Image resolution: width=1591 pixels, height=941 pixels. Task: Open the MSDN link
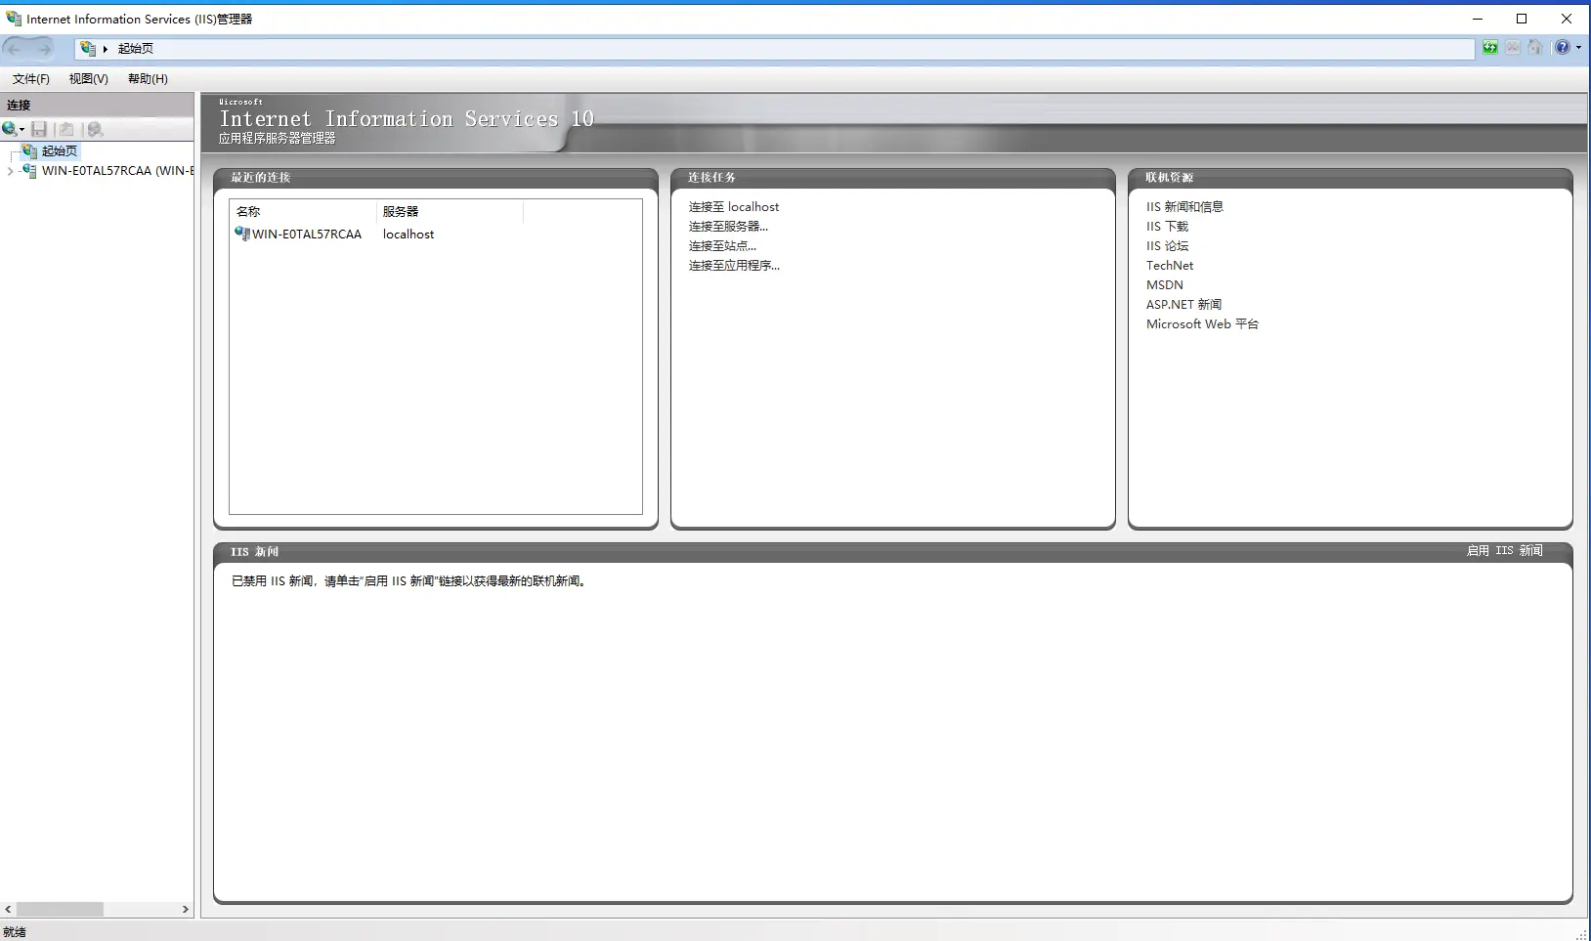point(1164,284)
